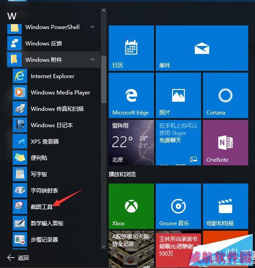Launch Windows Media Player icon
The image size is (255, 268).
click(20, 93)
